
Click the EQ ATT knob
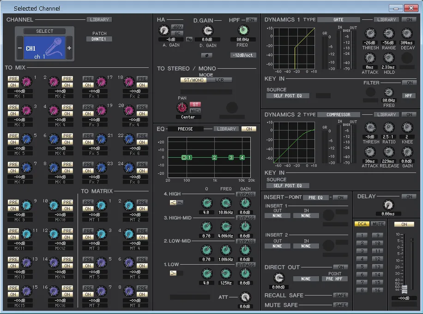tap(245, 297)
